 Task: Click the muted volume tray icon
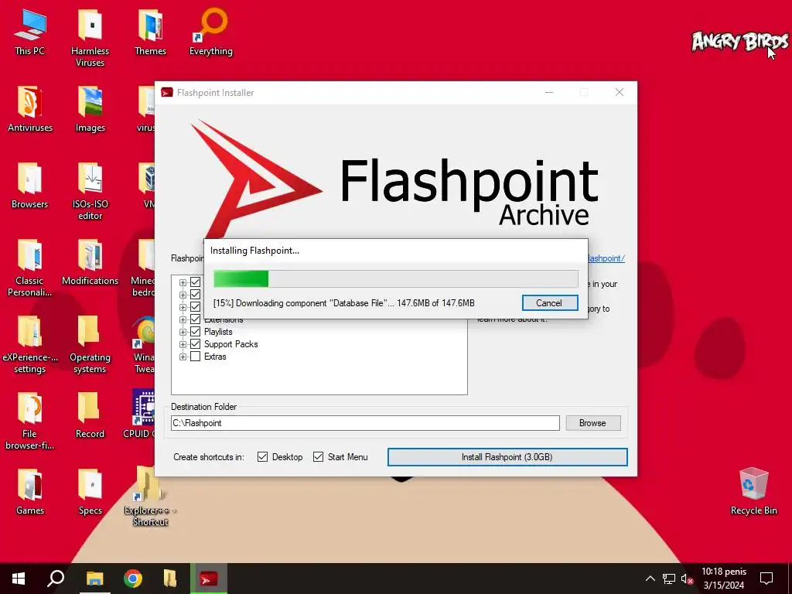tap(687, 579)
